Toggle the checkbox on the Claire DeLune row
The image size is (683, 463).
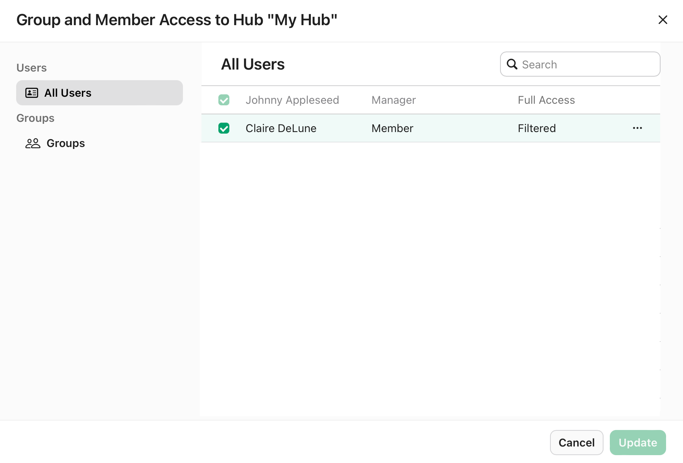click(224, 129)
